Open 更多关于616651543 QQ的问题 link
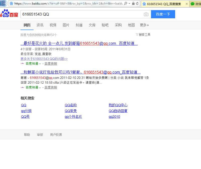The height and width of the screenshot is (169, 201). point(44,59)
